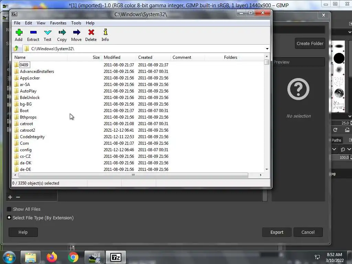Image resolution: width=352 pixels, height=264 pixels.
Task: Click the horizontal scrollbar right arrow
Action: (x=261, y=175)
